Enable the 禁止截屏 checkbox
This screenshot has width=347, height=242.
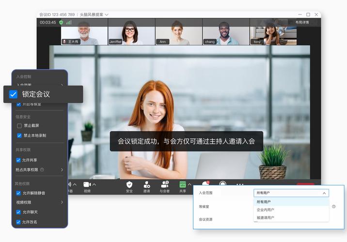click(x=19, y=126)
